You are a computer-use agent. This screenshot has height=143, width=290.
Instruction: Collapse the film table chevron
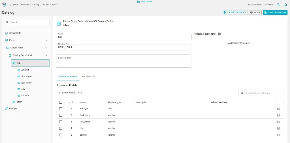46,63
